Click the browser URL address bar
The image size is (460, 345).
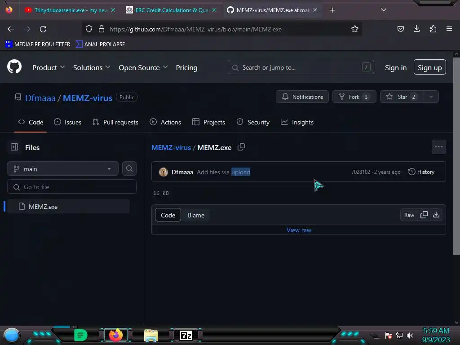[221, 29]
